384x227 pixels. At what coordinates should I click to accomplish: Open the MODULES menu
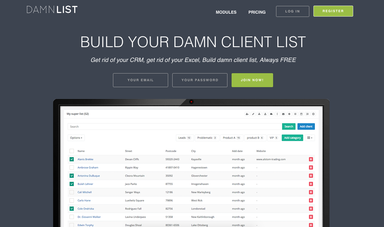226,12
